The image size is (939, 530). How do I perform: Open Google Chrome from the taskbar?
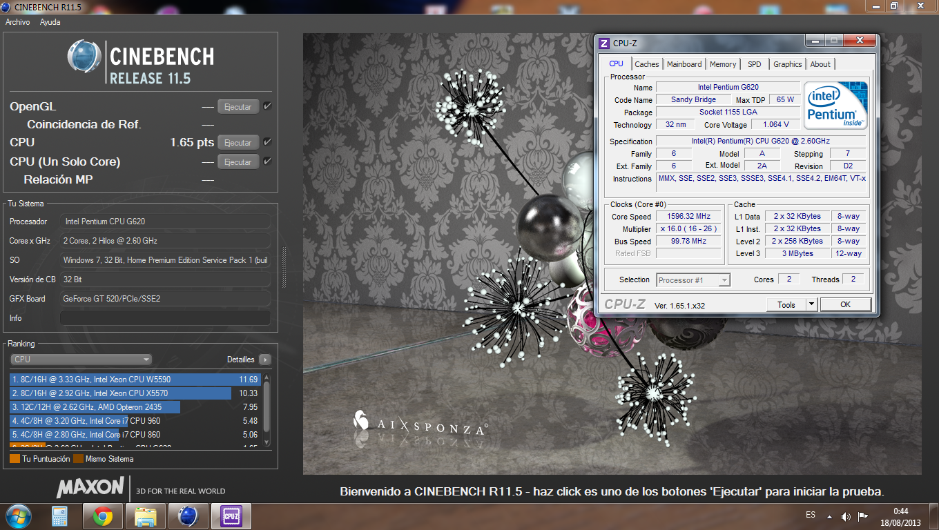(104, 516)
